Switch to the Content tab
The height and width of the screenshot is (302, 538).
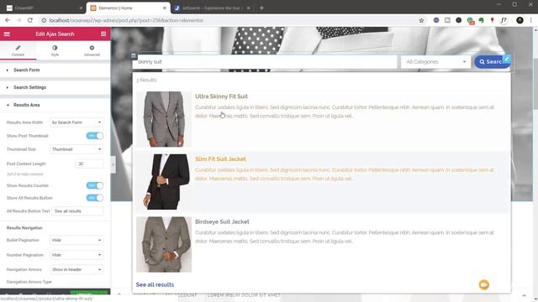pos(18,50)
